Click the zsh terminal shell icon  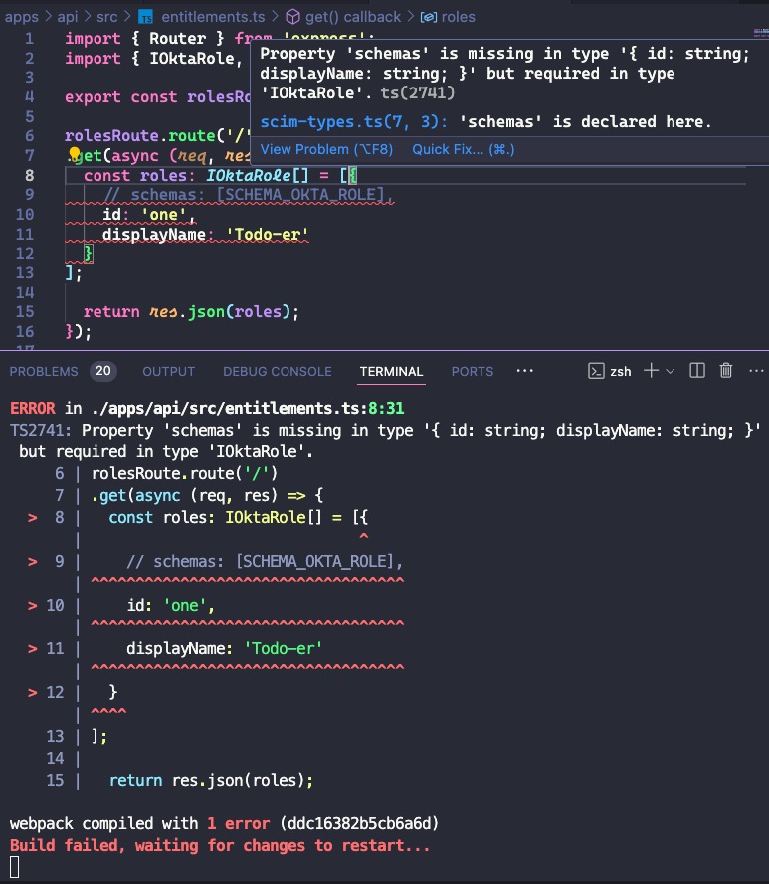click(x=596, y=371)
